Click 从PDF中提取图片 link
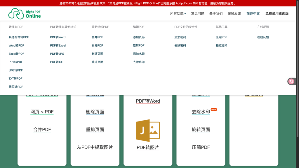 click(x=95, y=147)
